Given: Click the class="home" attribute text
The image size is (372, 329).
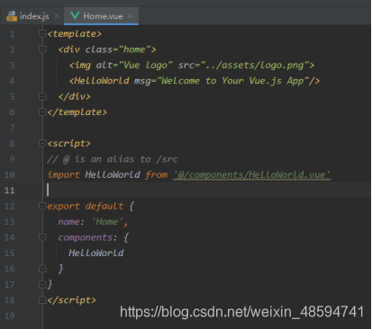Looking at the screenshot, I should point(118,49).
